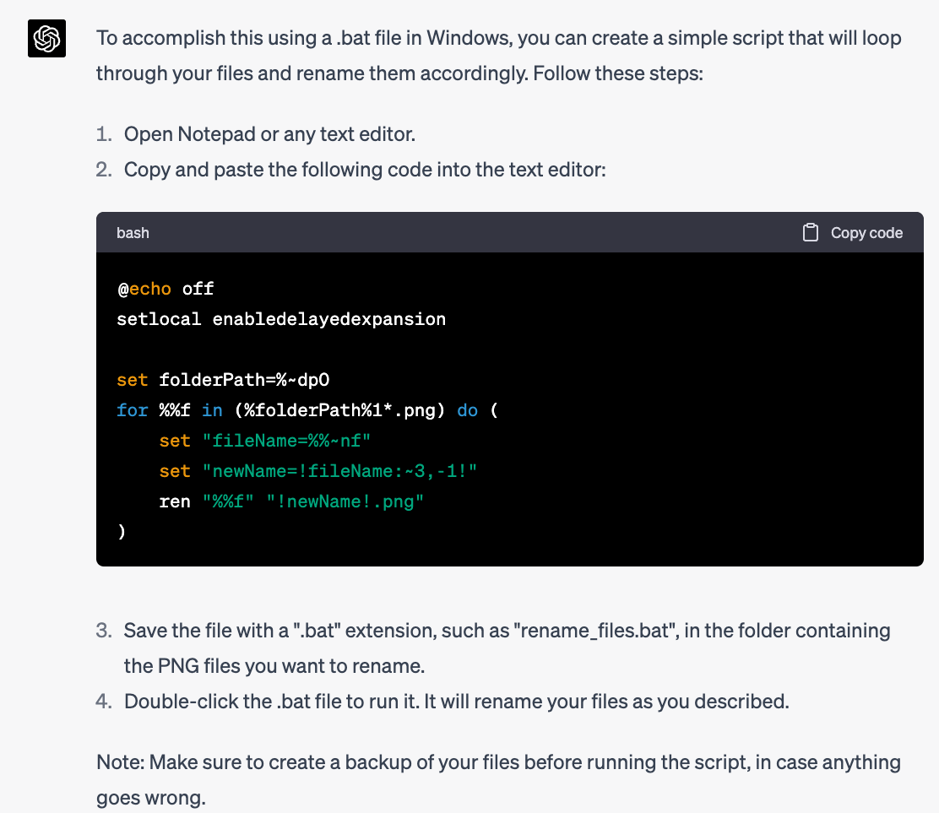Screen dimensions: 939x813
Task: Click the "newName=!fileName:~3,-1!" string
Action: click(340, 471)
